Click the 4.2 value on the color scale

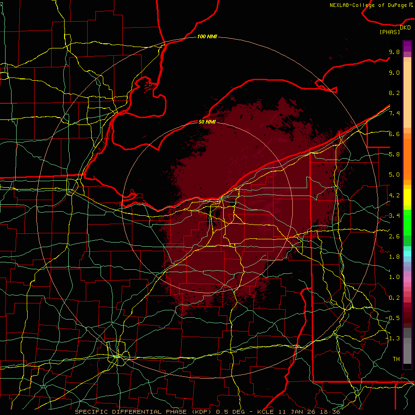click(394, 196)
